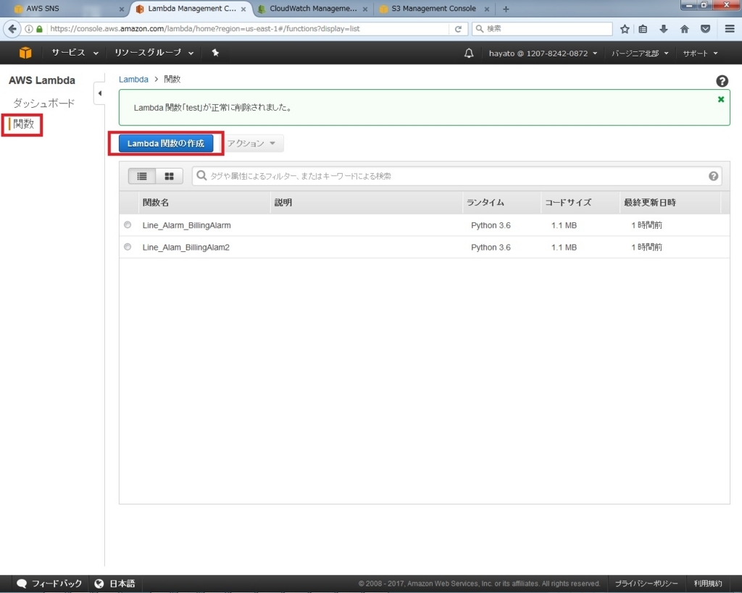Open the Line_Alam_BillingAlam2 function

point(185,247)
